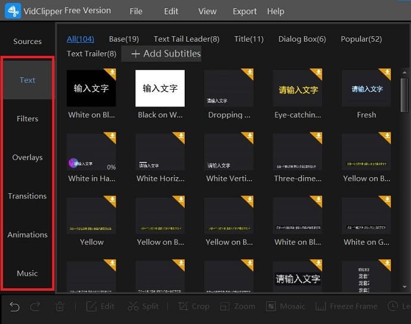Click the Delete trash icon
The width and height of the screenshot is (411, 324).
click(x=60, y=307)
